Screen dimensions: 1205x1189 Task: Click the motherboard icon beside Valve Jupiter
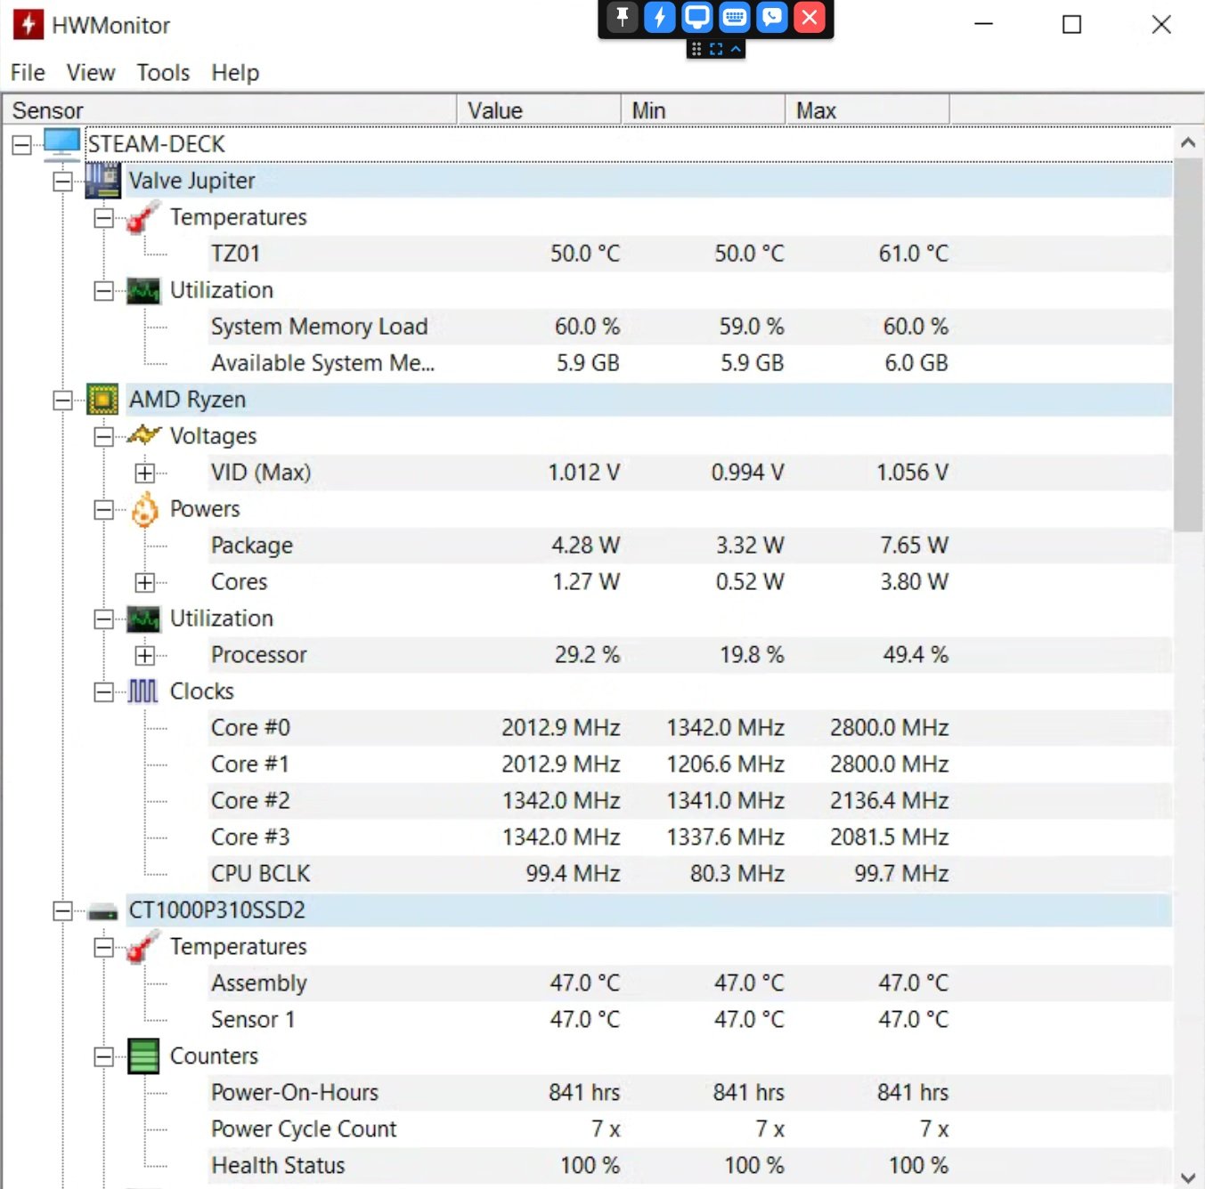[102, 181]
